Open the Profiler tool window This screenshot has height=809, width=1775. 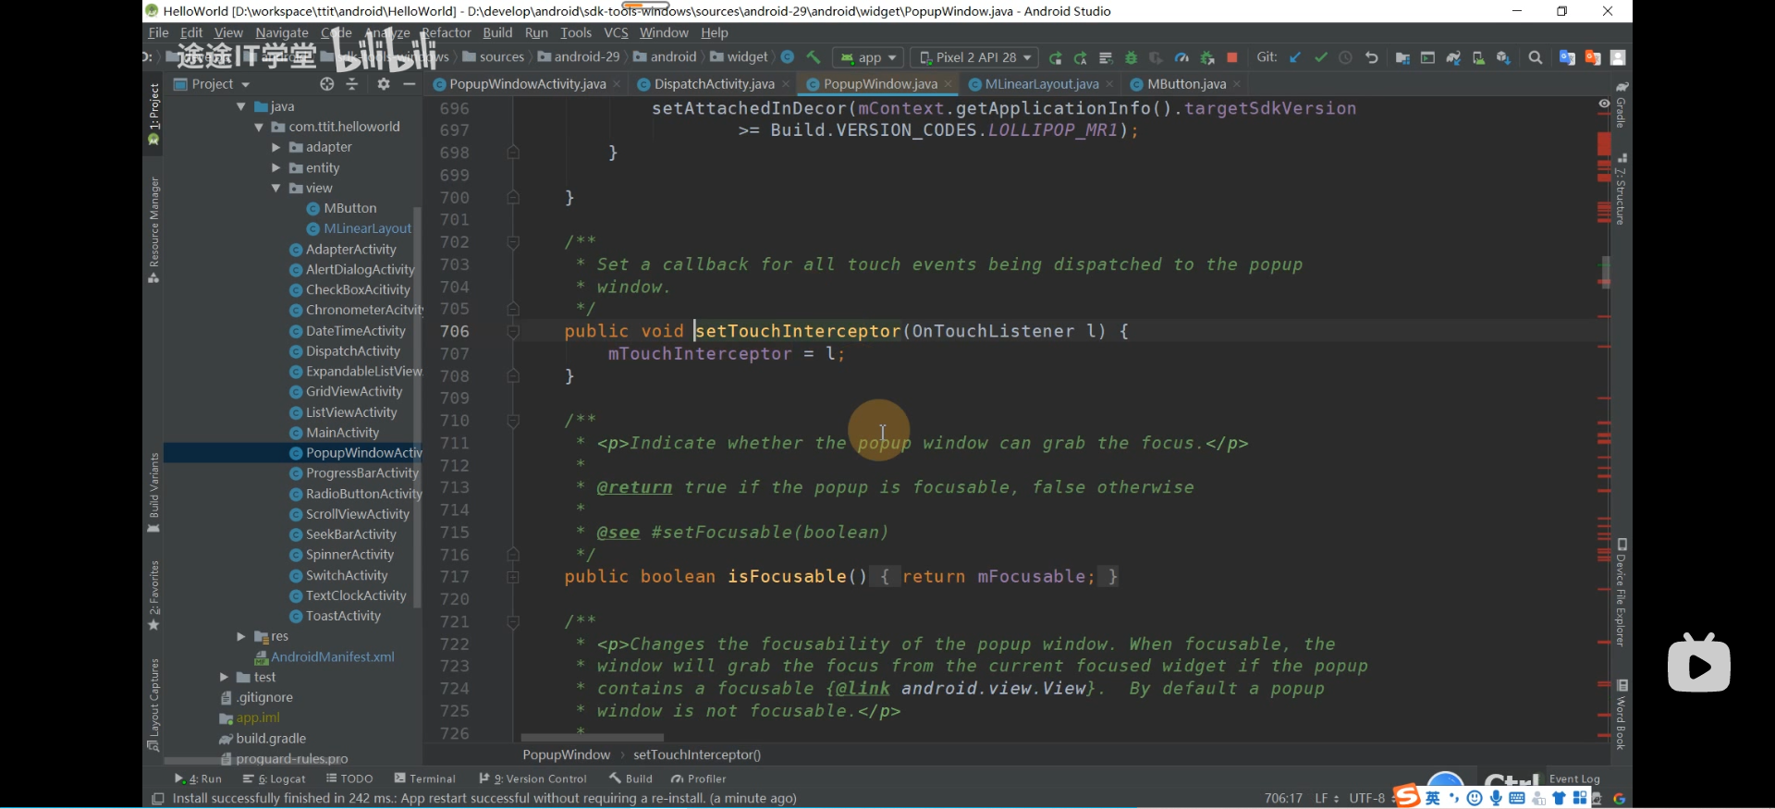(x=698, y=778)
